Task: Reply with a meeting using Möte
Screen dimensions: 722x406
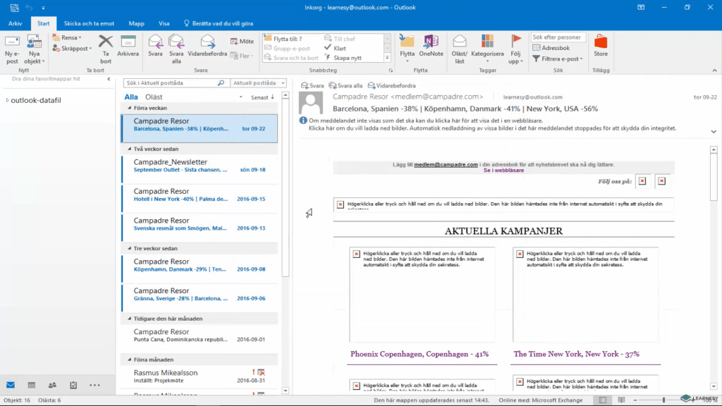Action: [x=243, y=42]
